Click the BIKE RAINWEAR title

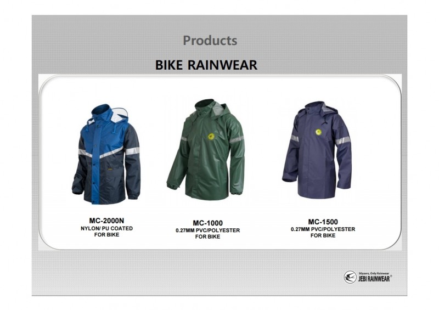click(x=206, y=65)
